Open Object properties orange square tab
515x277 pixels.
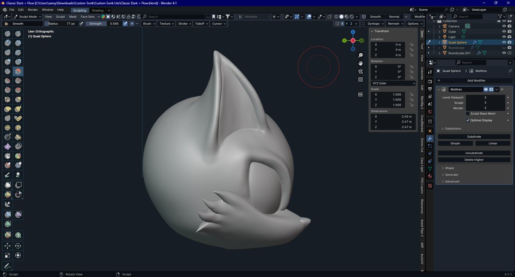pyautogui.click(x=430, y=131)
